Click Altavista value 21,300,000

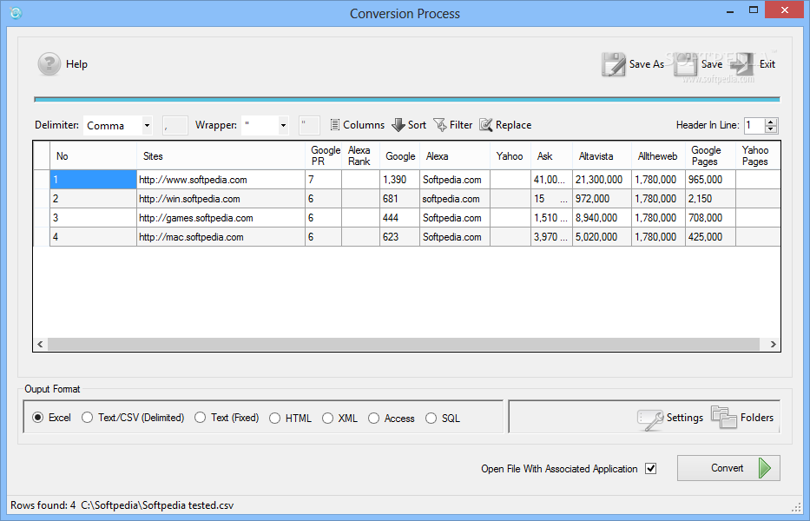tap(602, 180)
